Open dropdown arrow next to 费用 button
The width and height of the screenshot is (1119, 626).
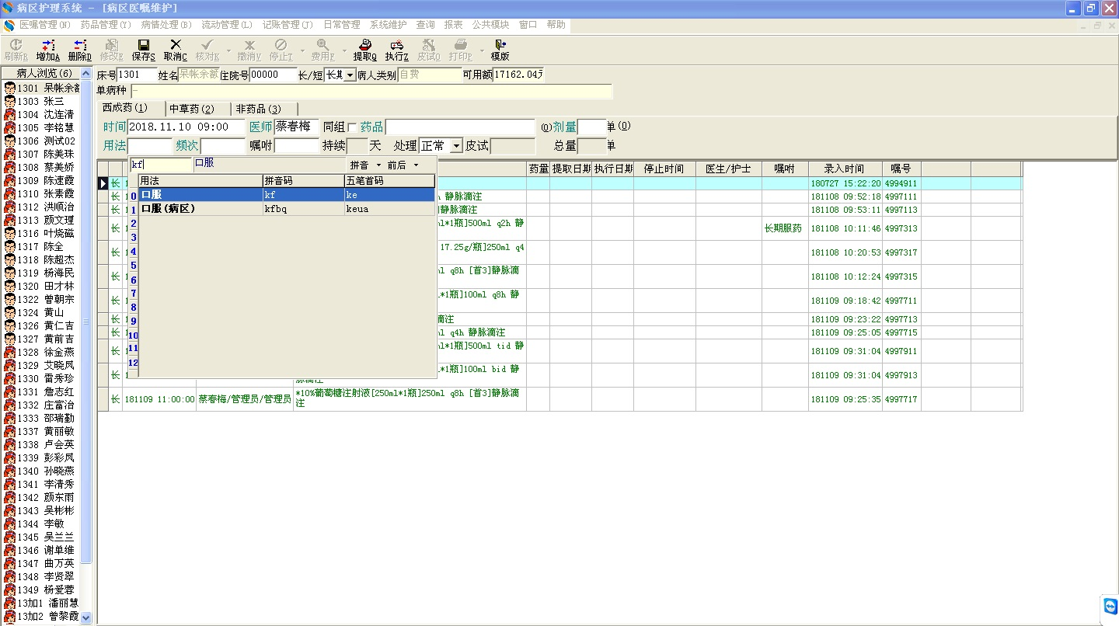pyautogui.click(x=343, y=50)
